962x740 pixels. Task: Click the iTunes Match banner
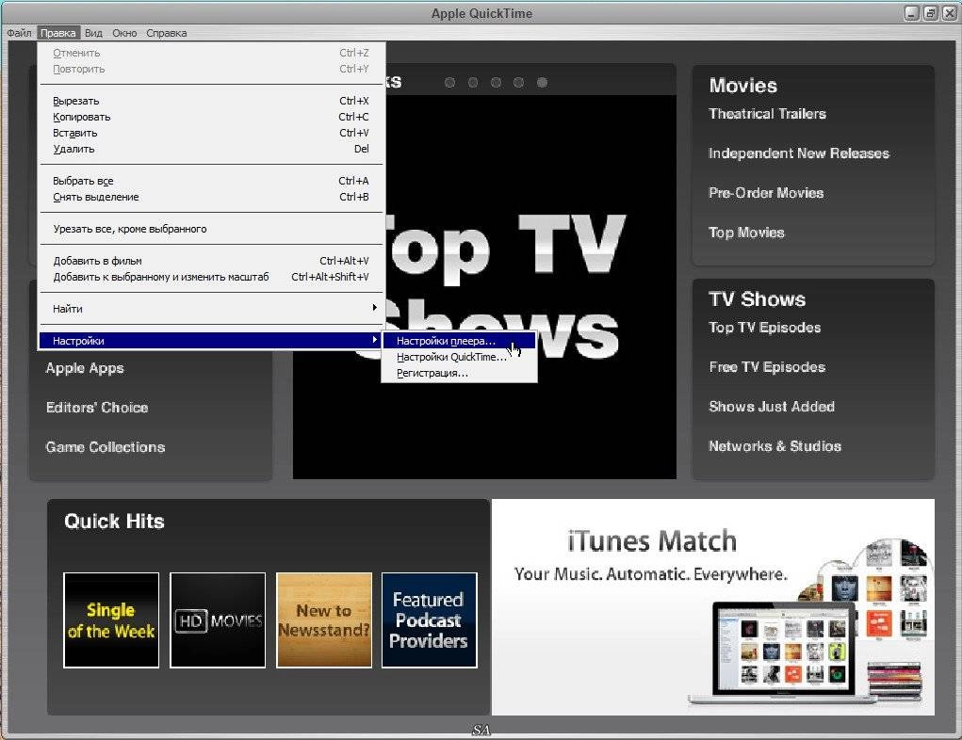(713, 607)
